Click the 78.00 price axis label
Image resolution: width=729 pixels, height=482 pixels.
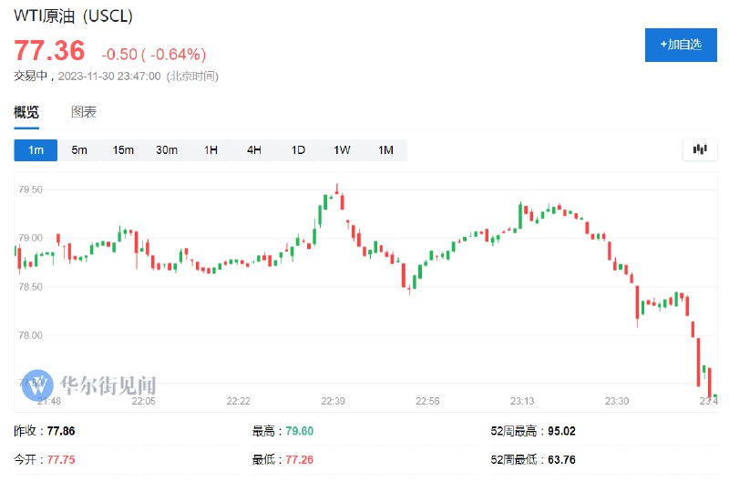pyautogui.click(x=30, y=335)
